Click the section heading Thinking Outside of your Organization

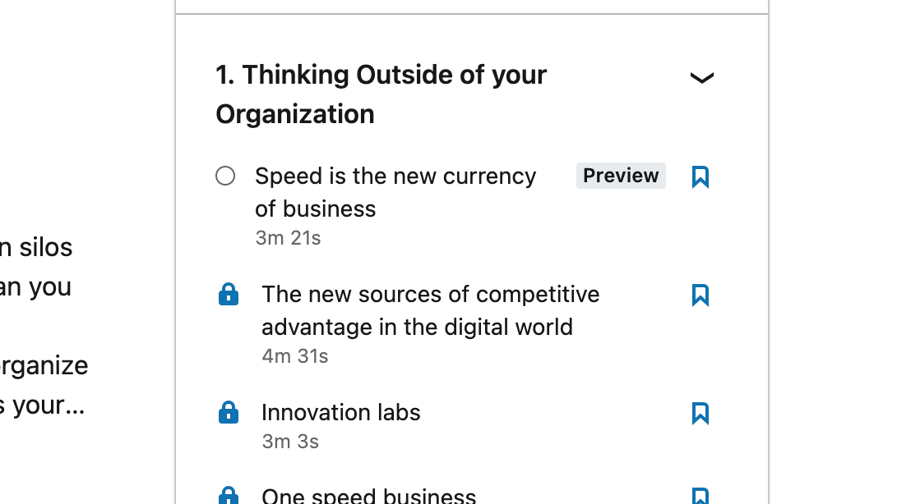tap(381, 94)
